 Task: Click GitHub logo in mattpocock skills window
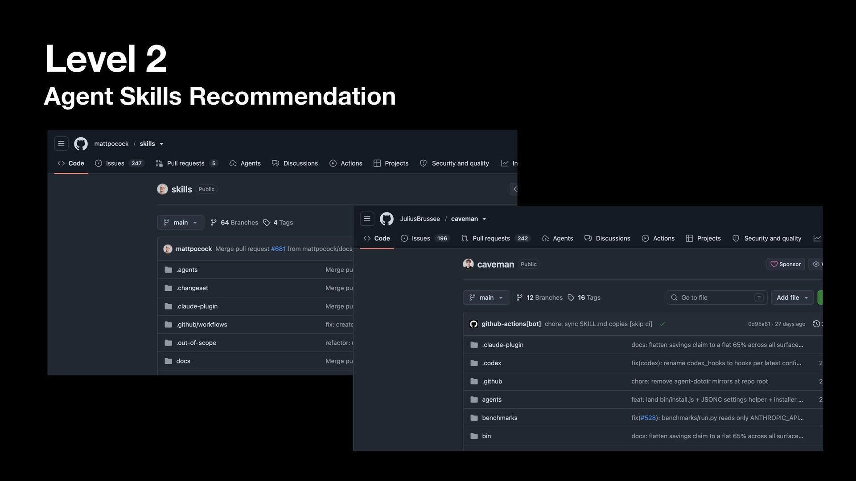coord(81,144)
